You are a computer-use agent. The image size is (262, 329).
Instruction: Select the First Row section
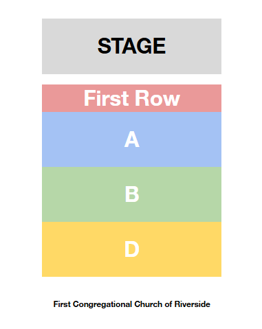pyautogui.click(x=131, y=98)
